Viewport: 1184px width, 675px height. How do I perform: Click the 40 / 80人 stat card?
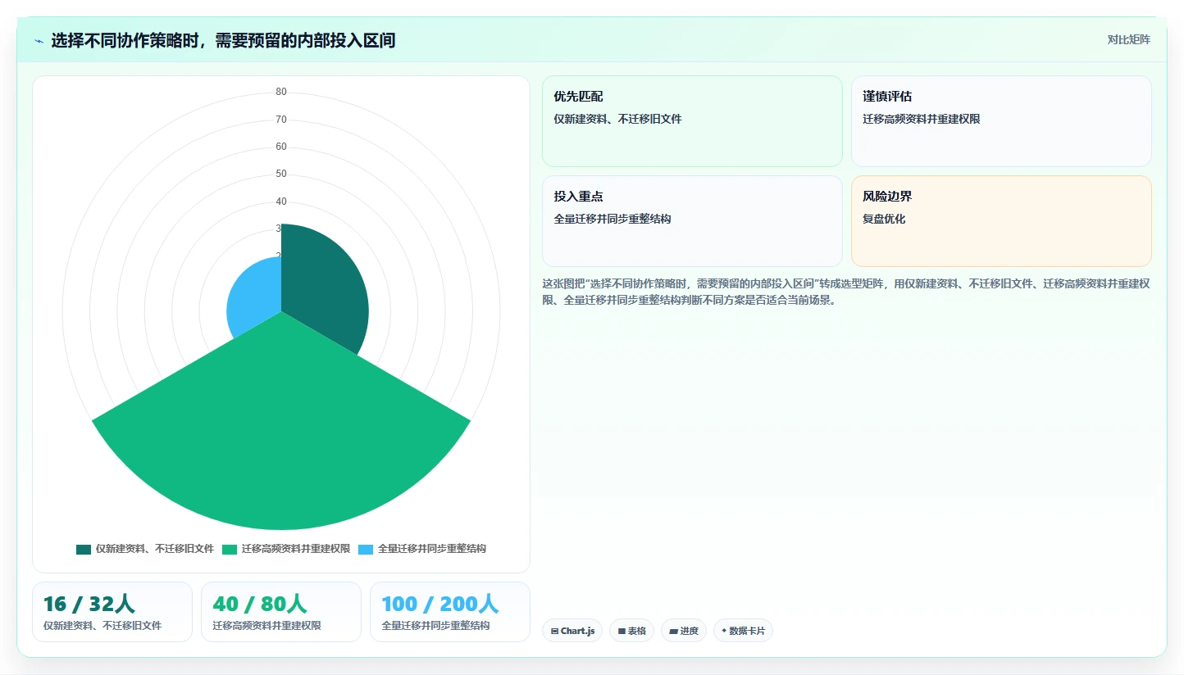pyautogui.click(x=281, y=612)
